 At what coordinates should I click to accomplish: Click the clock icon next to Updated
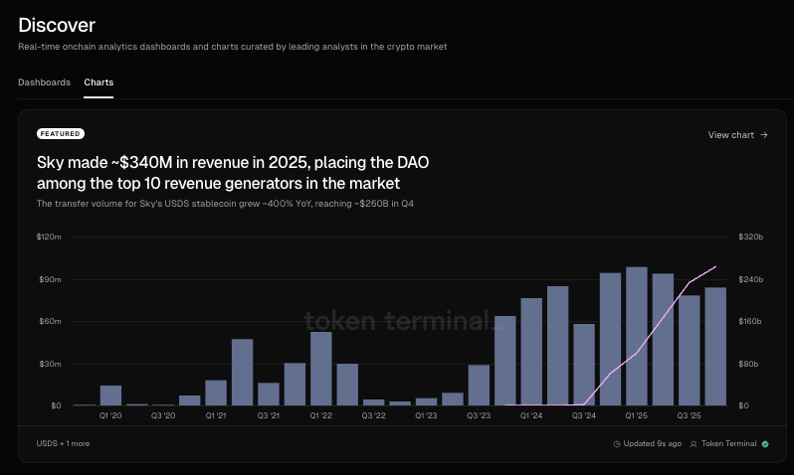coord(617,444)
